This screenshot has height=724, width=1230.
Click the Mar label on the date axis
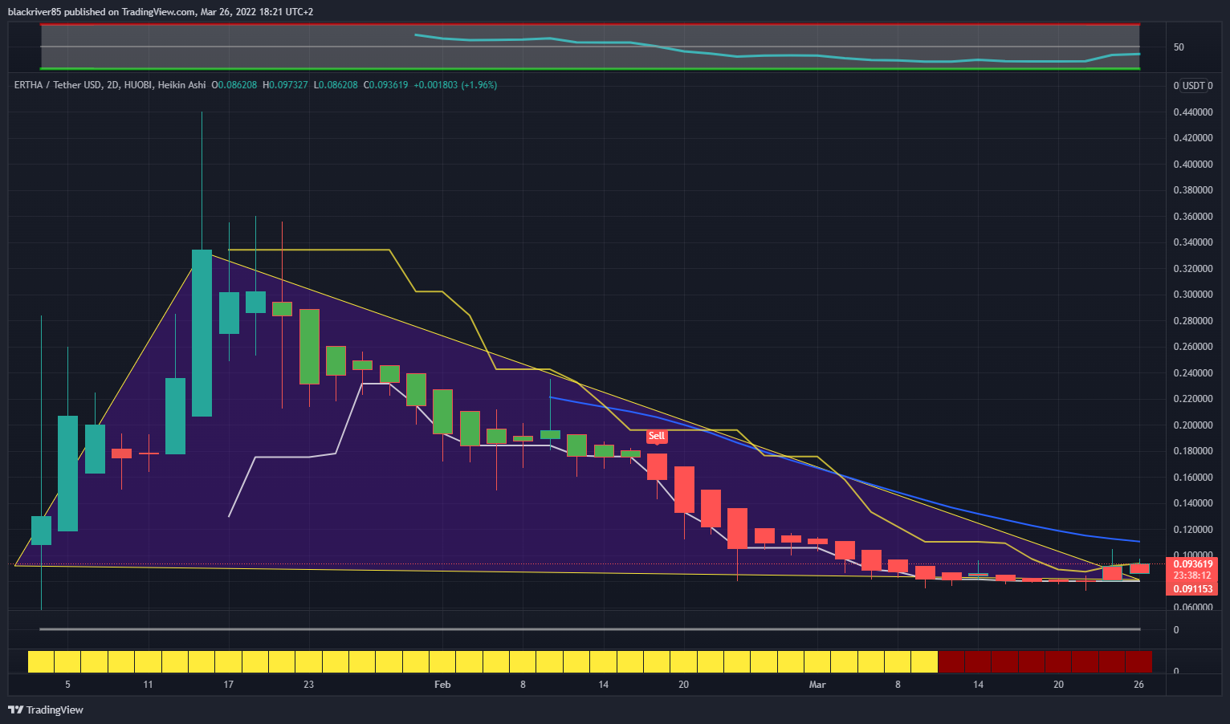[817, 685]
